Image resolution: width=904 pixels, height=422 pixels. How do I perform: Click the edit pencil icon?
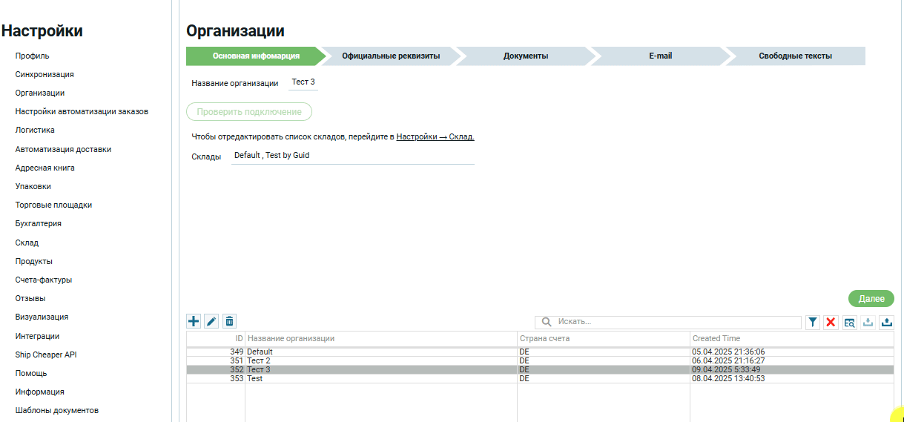(211, 321)
